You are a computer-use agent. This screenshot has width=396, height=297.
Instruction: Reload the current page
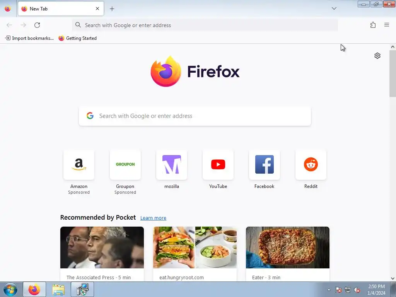pyautogui.click(x=37, y=25)
